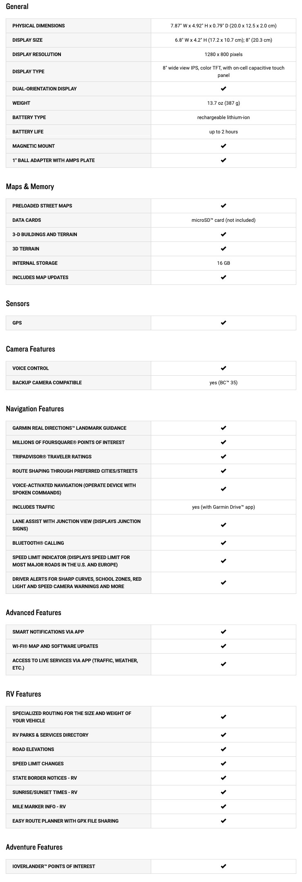
Task: Click the Preloaded Street Maps checkmark
Action: (223, 206)
